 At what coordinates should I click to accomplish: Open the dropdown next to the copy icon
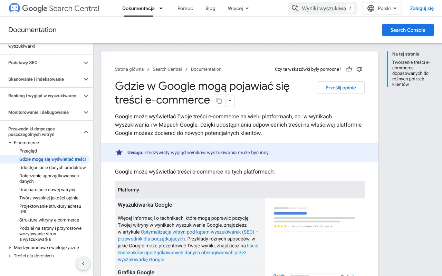[230, 101]
